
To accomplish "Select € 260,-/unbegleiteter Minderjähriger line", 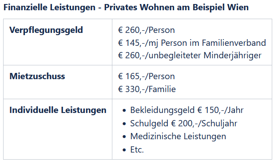I will click(x=190, y=56).
